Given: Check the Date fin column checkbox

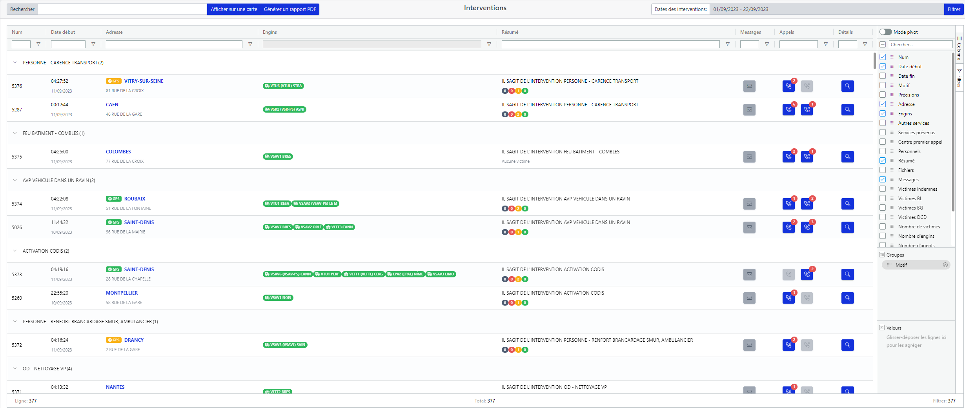Looking at the screenshot, I should [883, 76].
